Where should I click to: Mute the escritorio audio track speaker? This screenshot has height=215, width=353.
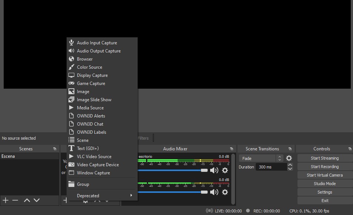pos(214,170)
